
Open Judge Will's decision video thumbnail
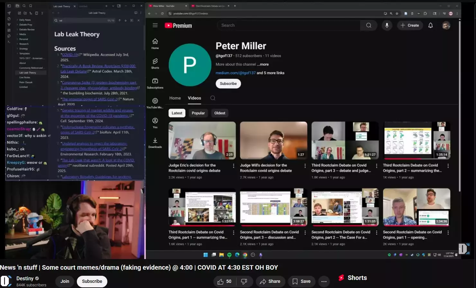[x=274, y=141]
